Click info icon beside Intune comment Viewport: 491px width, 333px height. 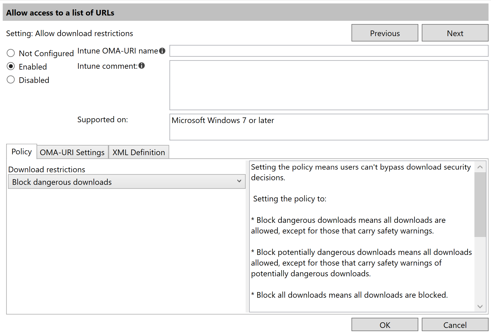(x=142, y=66)
